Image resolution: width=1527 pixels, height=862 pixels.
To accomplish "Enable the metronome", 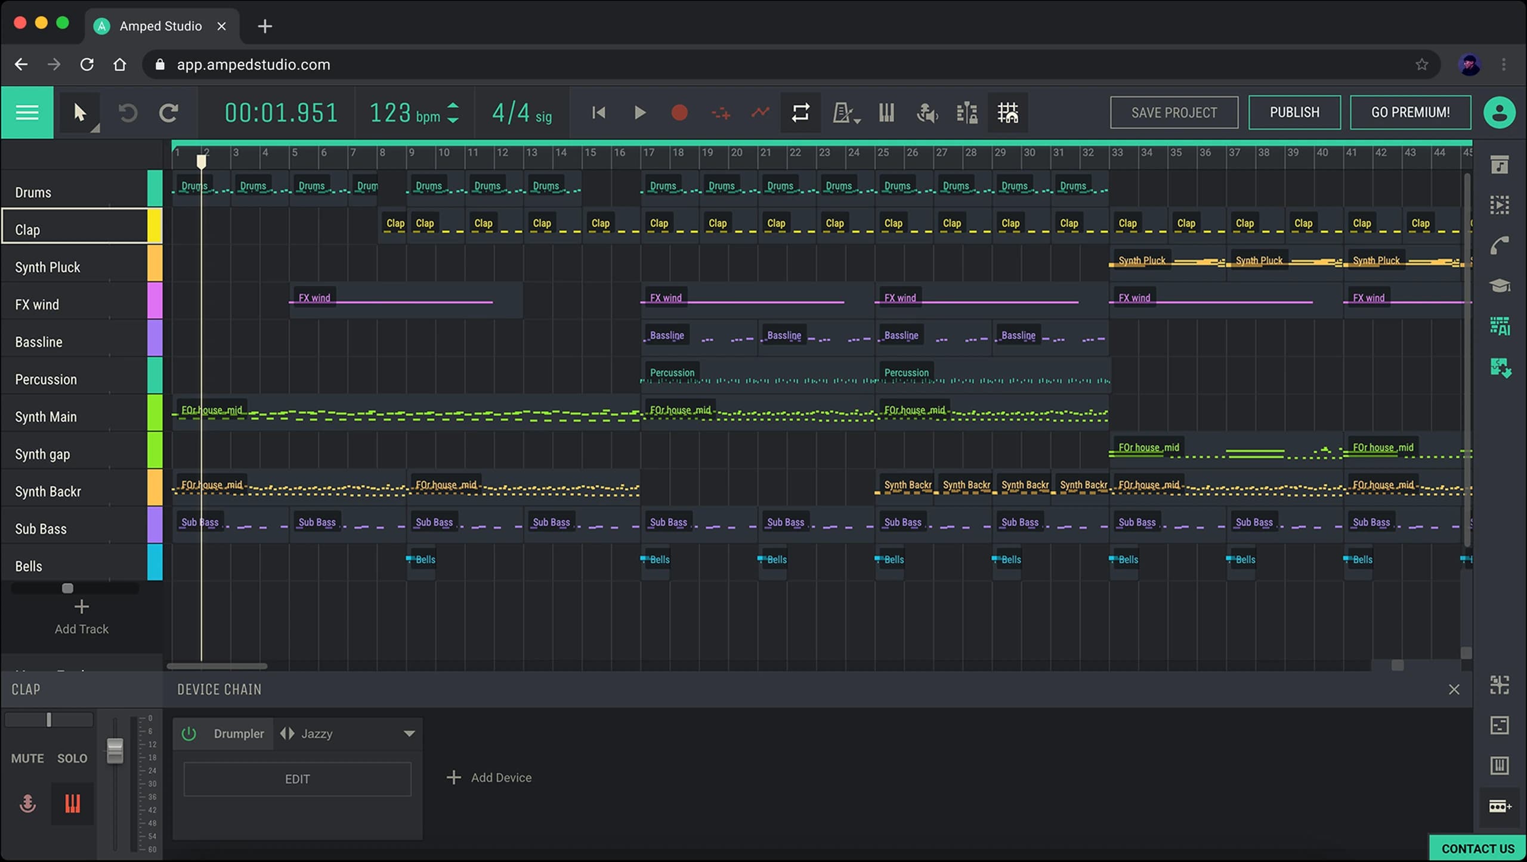I will coord(842,113).
